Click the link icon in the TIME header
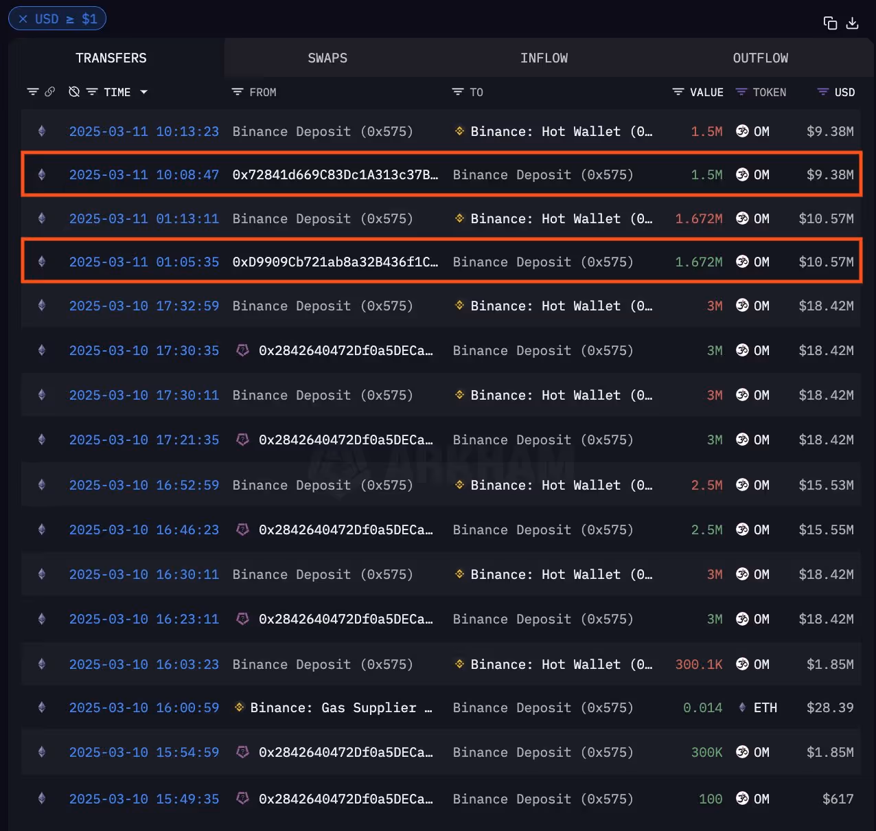 coord(51,91)
